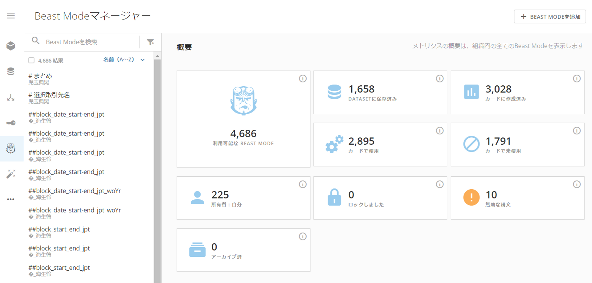Open the Datasets database icon in sidebar
592x283 pixels.
coord(11,71)
